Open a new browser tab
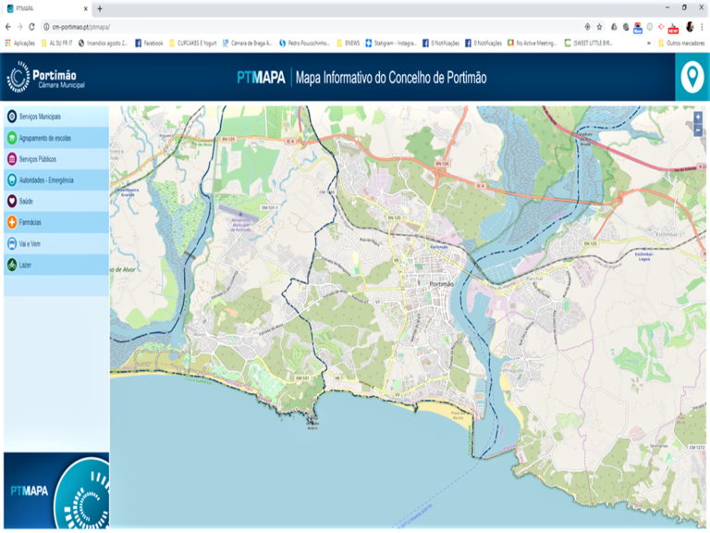Viewport: 710px width, 533px height. click(100, 8)
